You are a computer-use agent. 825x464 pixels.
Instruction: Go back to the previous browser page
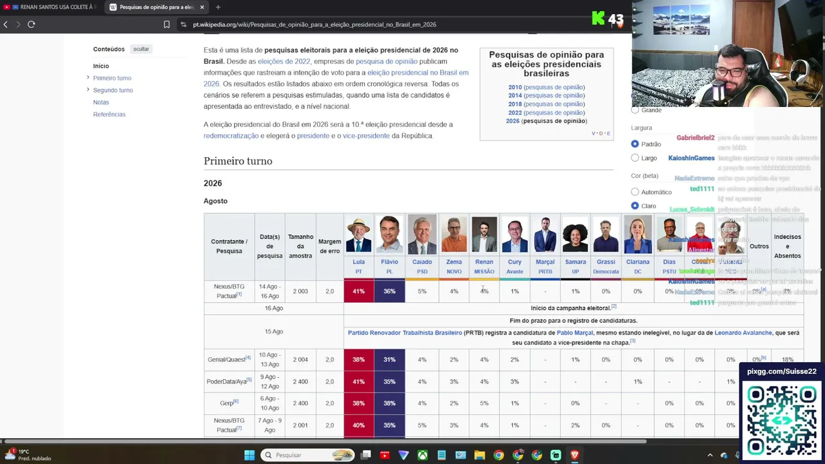click(6, 24)
